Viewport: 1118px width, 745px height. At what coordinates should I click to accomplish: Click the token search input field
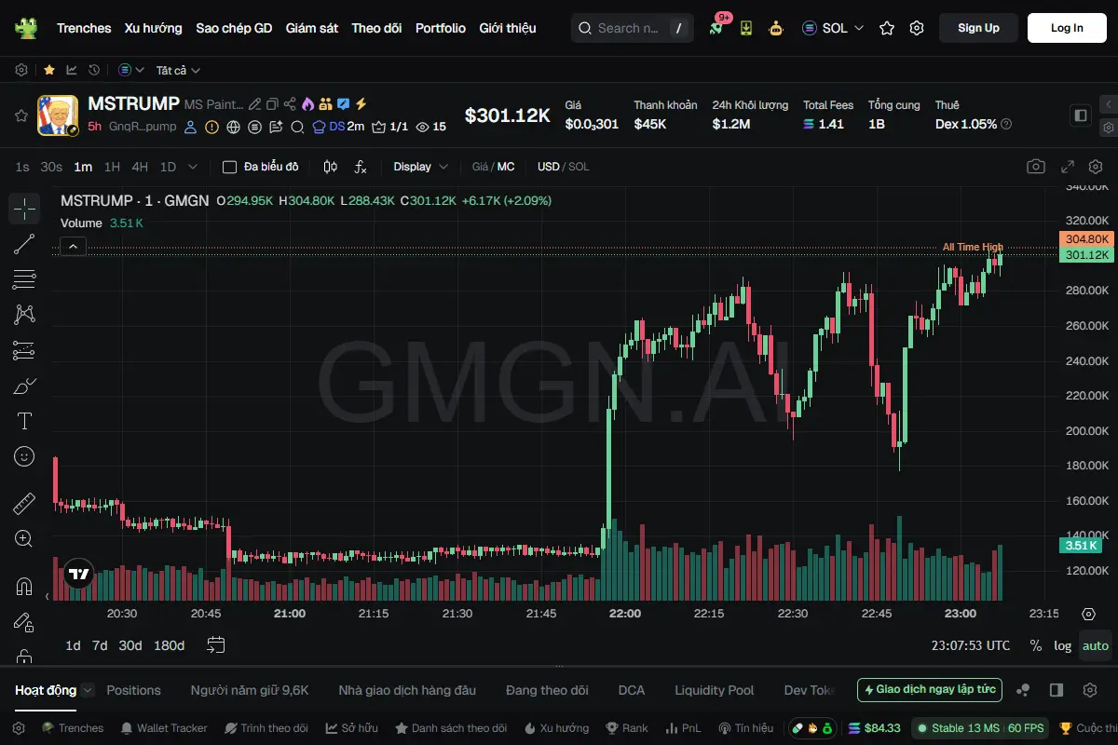(632, 28)
